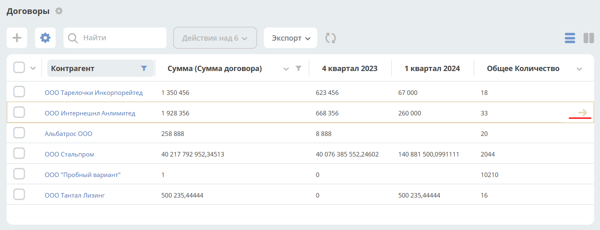Refresh the table with reload icon

pyautogui.click(x=330, y=38)
